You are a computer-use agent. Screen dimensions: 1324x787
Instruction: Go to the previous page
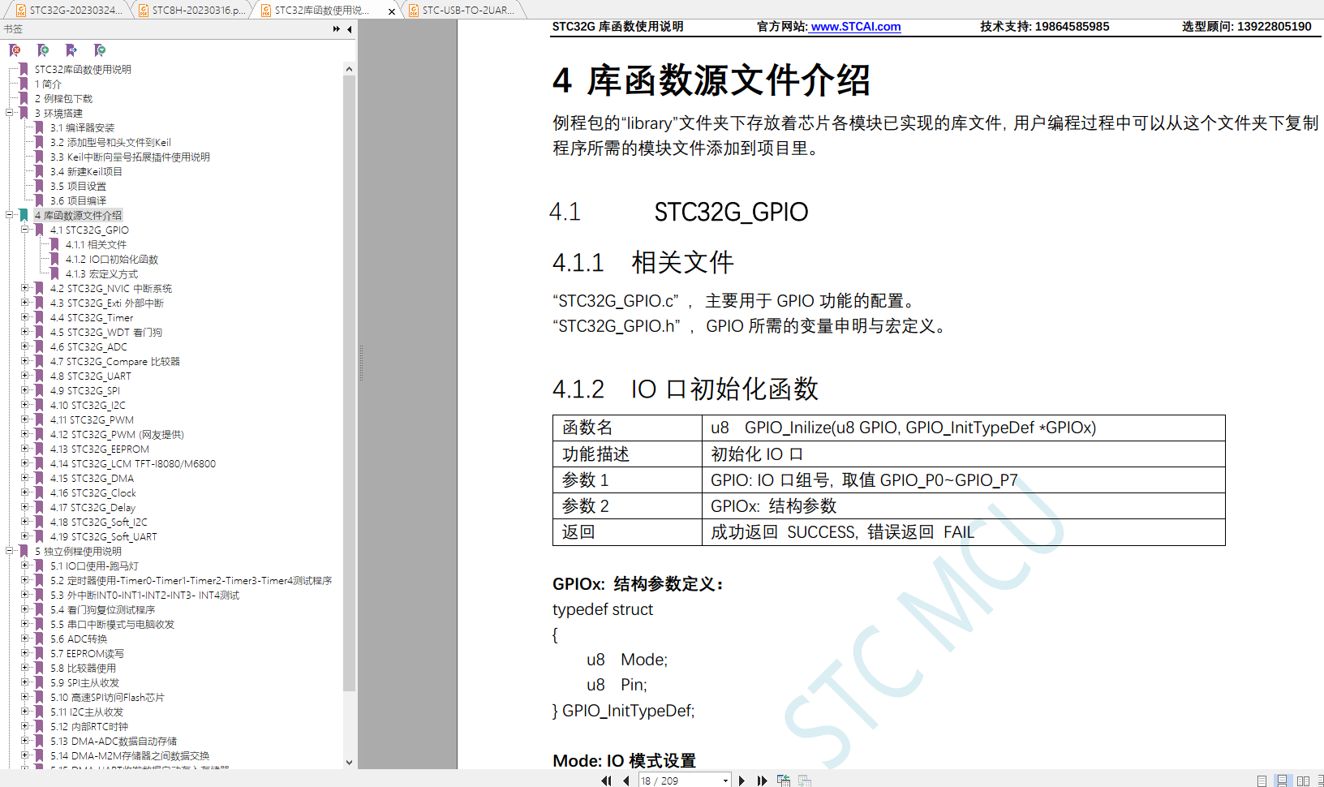(x=626, y=781)
